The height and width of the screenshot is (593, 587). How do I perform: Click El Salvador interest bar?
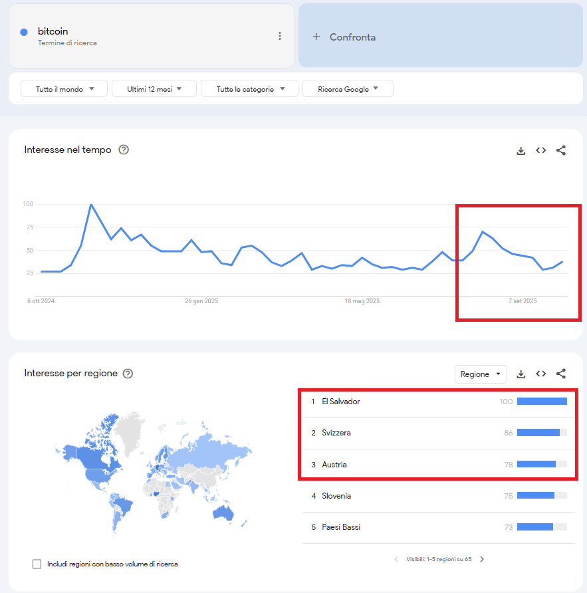542,402
